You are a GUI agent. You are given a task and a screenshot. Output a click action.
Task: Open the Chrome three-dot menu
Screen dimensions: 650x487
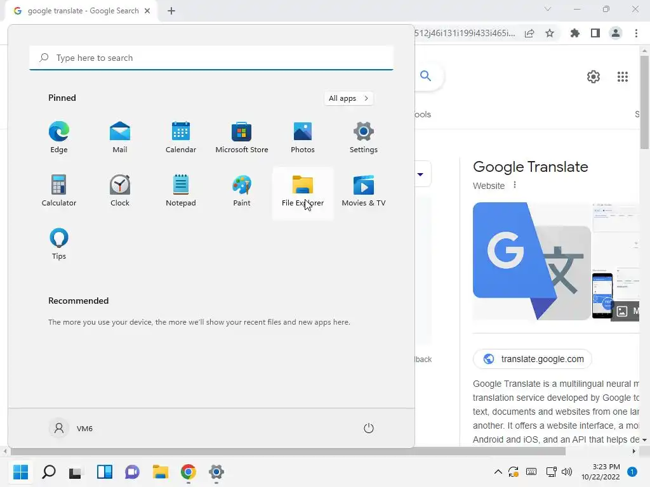pos(636,33)
